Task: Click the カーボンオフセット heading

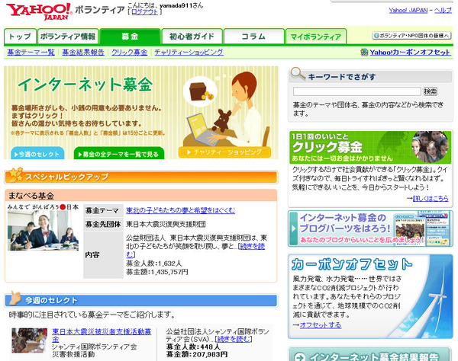Action: tap(352, 264)
